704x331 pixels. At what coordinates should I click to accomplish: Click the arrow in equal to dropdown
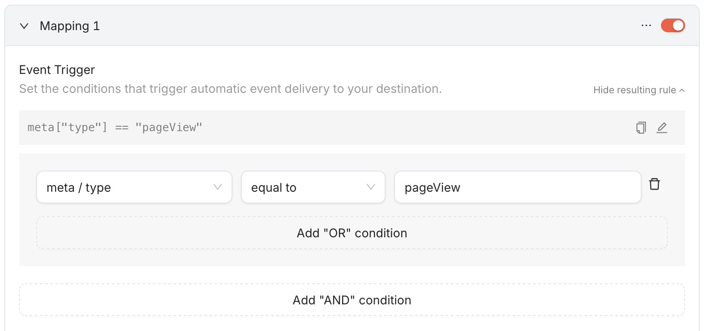[x=371, y=187]
